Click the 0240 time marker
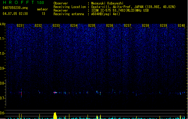Viewport: 188px width, 119px height. click(181, 26)
